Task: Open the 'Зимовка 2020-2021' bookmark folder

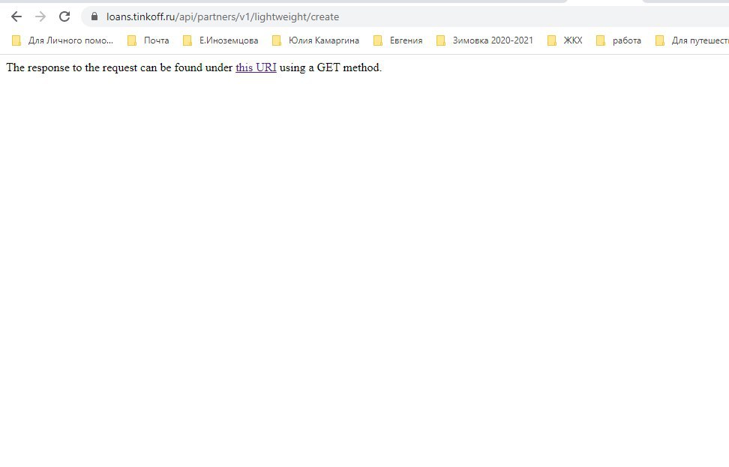Action: click(x=484, y=40)
